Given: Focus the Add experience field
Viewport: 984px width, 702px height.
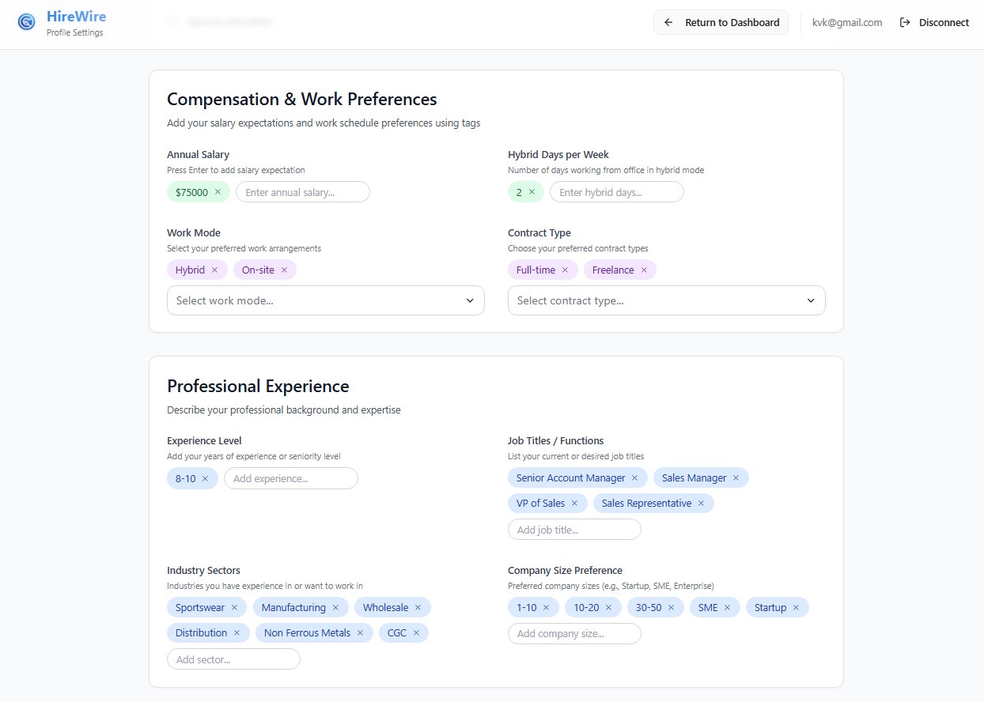Looking at the screenshot, I should (291, 478).
